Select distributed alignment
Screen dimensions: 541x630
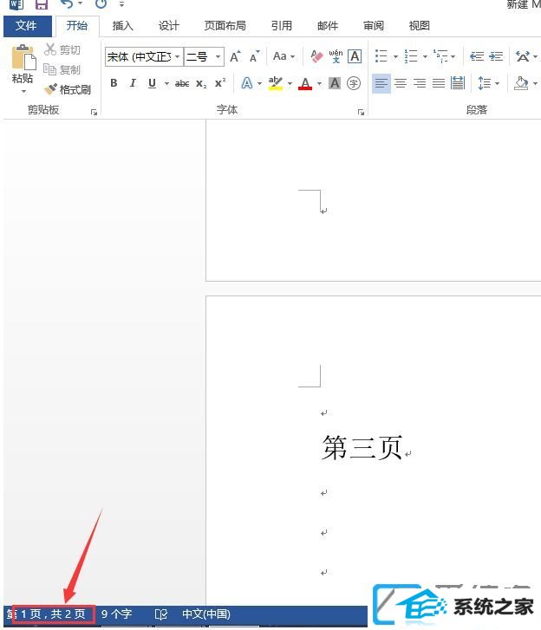pyautogui.click(x=458, y=83)
